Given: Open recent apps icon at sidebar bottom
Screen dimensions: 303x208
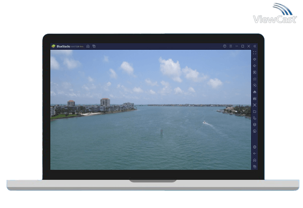Looking at the screenshot, I should [x=255, y=166].
